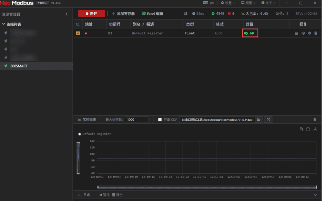322x201 pixels.
Task: Uncheck the Default Register row checkbox
Action: [x=78, y=33]
